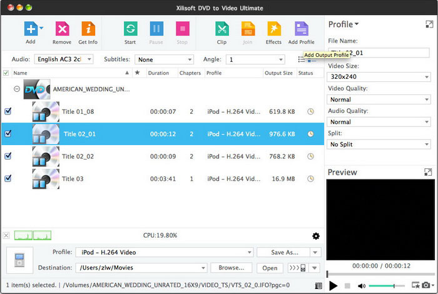Click the Join toolbar icon
This screenshot has width=438, height=294.
point(248,29)
